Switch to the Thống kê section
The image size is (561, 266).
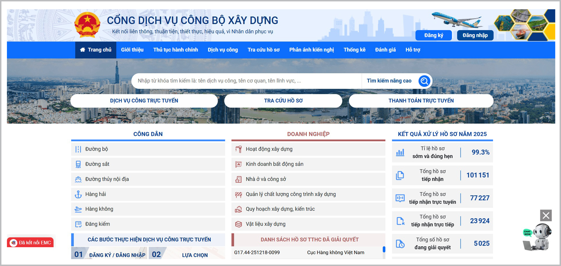pos(355,50)
